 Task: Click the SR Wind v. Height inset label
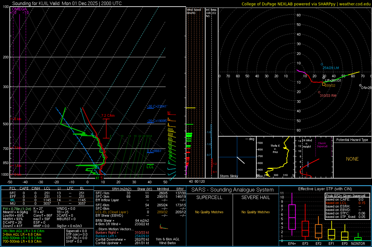(x=306, y=144)
